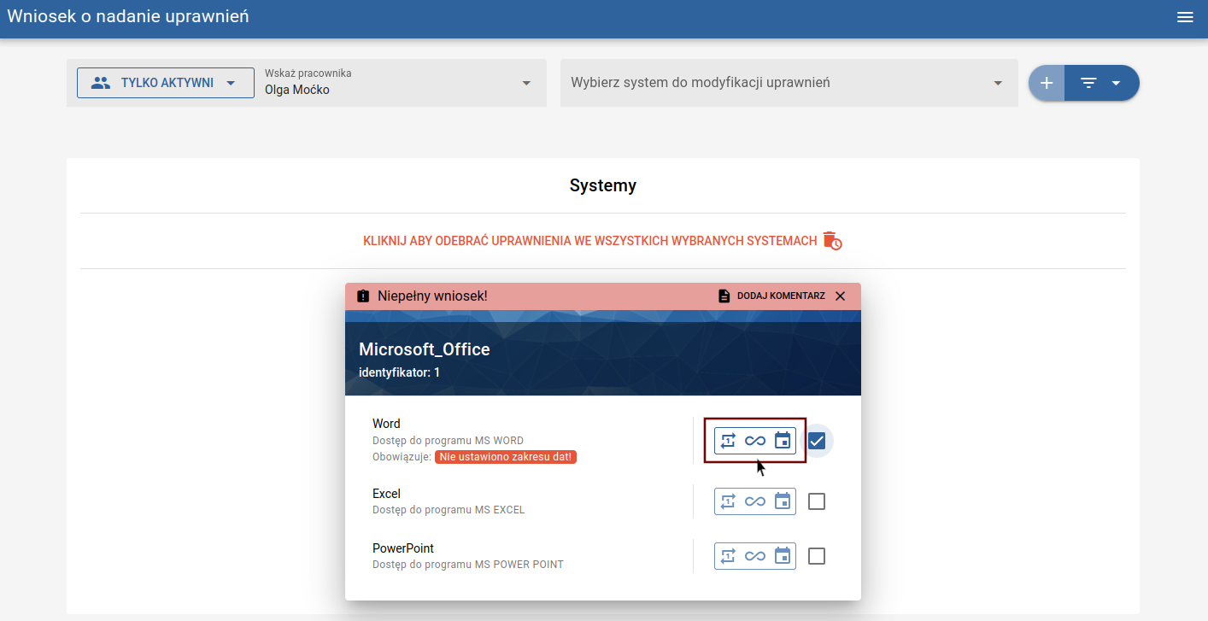
Task: Click the one-time repeat icon for PowerPoint
Action: tap(728, 556)
